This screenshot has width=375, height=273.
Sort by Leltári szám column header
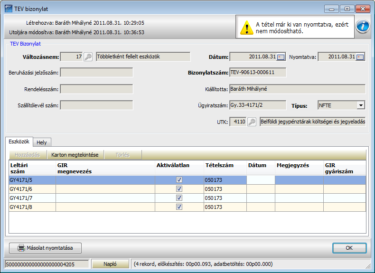[32, 168]
